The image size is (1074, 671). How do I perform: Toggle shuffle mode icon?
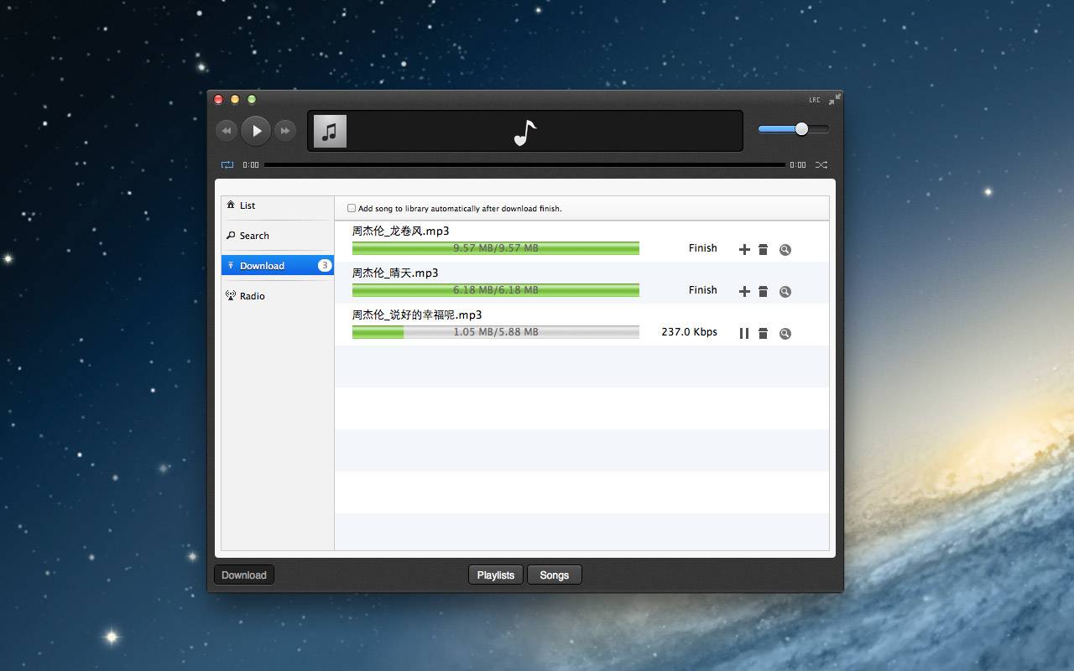point(821,165)
